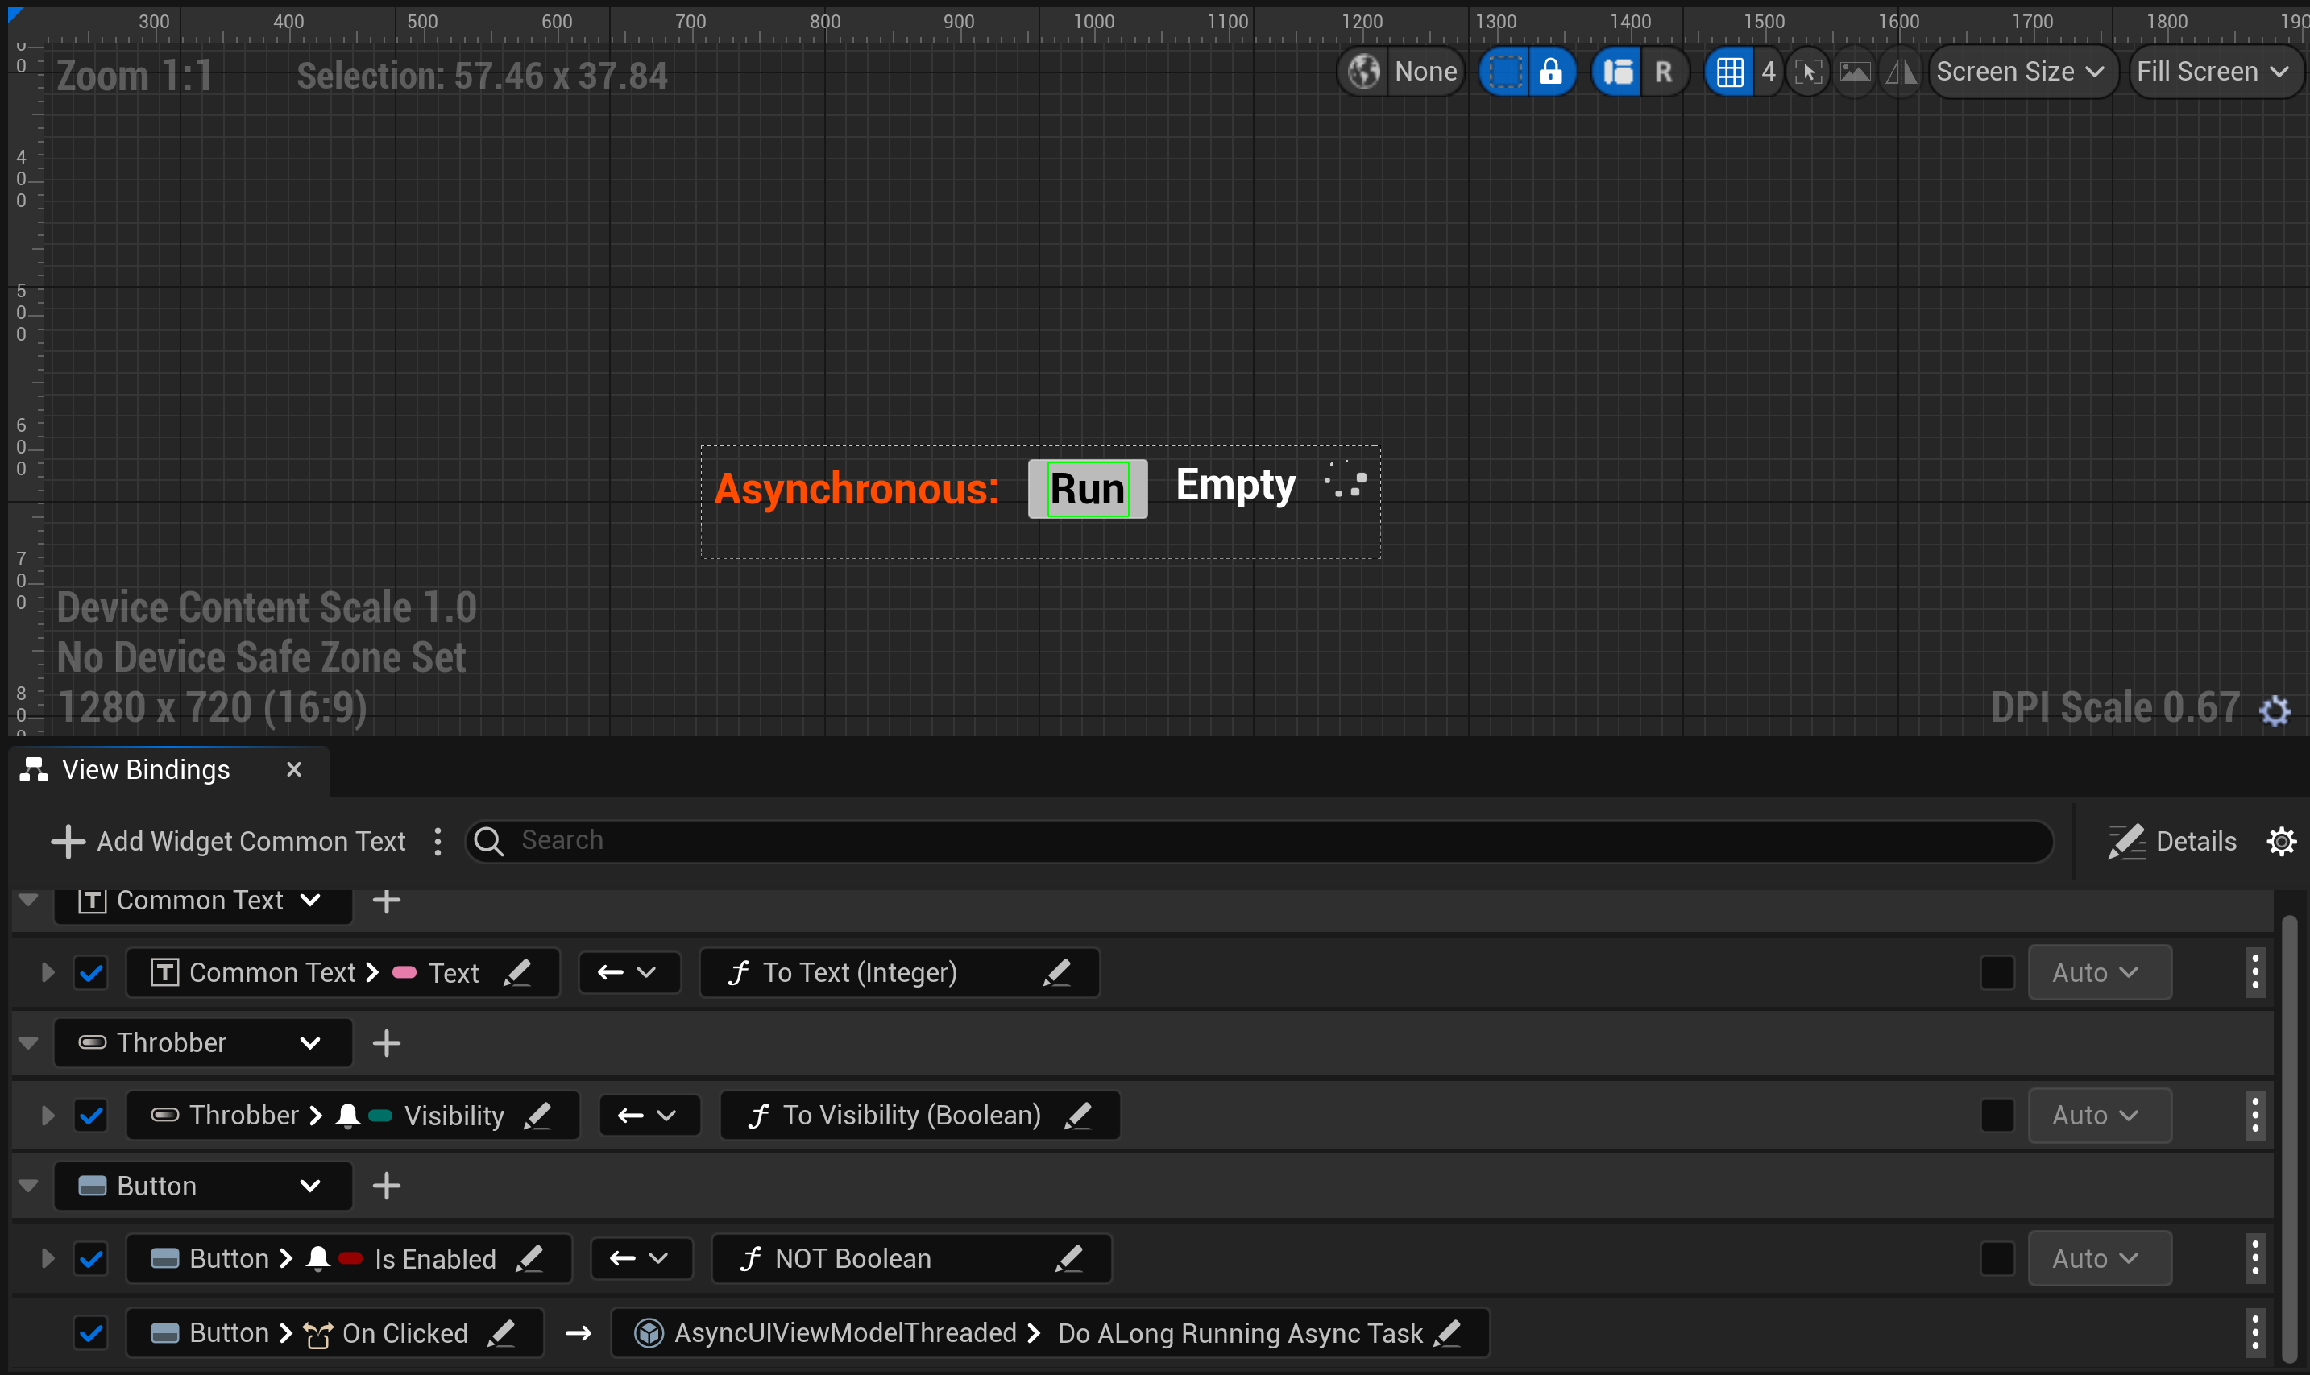Open the Fill Screen dropdown
The height and width of the screenshot is (1375, 2310).
pos(2216,72)
